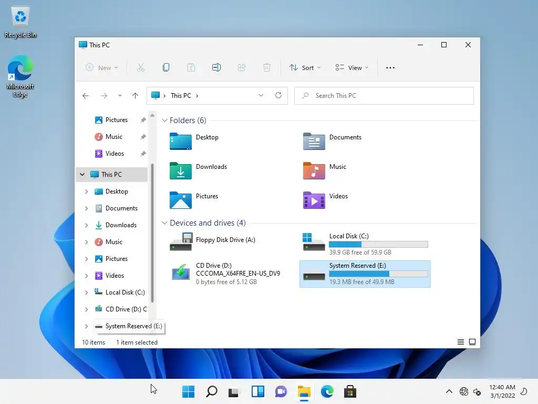
Task: Open Microsoft Edge desktop shortcut
Action: tap(20, 77)
